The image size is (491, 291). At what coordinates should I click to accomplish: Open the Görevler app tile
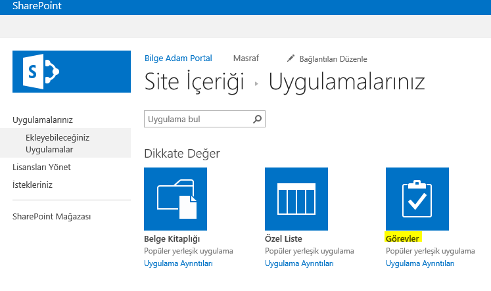pyautogui.click(x=417, y=199)
